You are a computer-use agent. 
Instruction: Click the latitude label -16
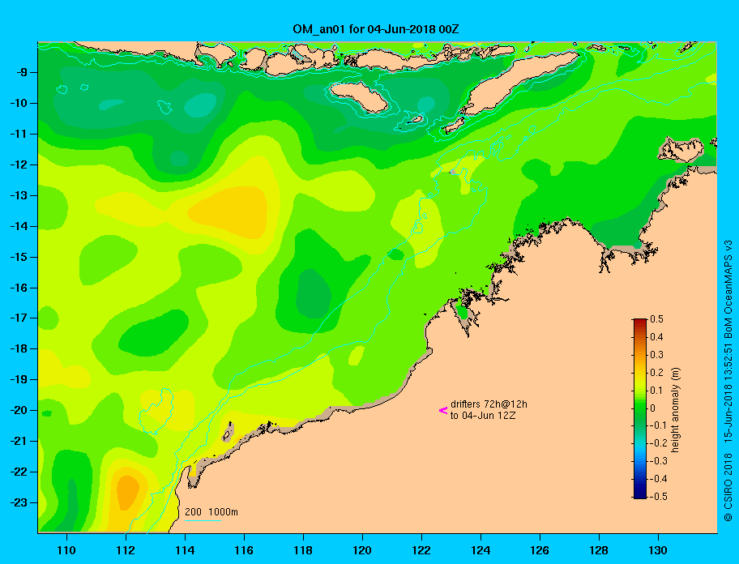(x=19, y=288)
